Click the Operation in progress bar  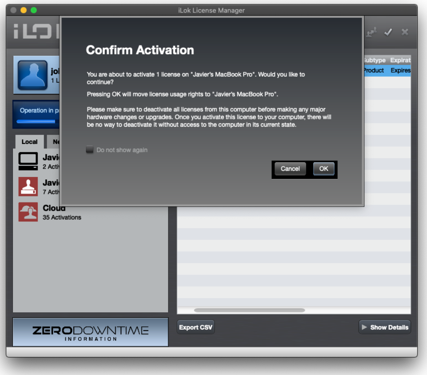pyautogui.click(x=36, y=115)
